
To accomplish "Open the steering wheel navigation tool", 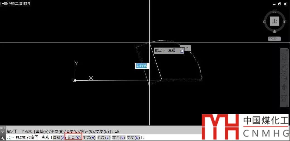I will [x=284, y=57].
